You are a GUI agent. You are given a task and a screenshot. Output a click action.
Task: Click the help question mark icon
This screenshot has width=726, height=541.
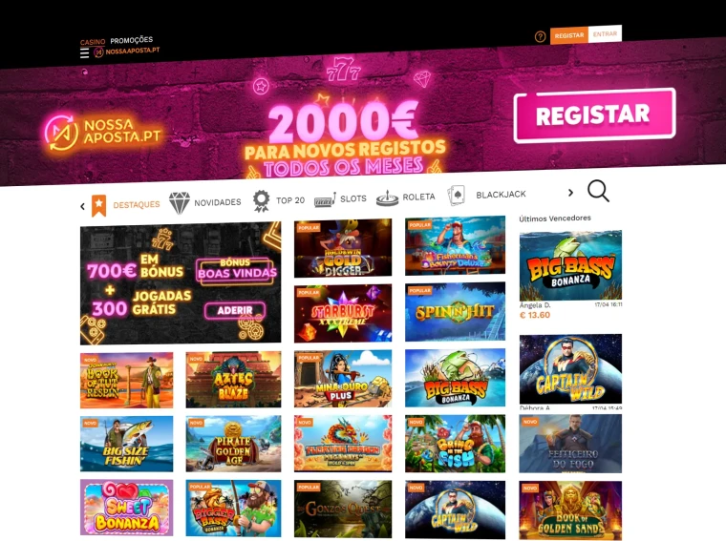pos(540,36)
